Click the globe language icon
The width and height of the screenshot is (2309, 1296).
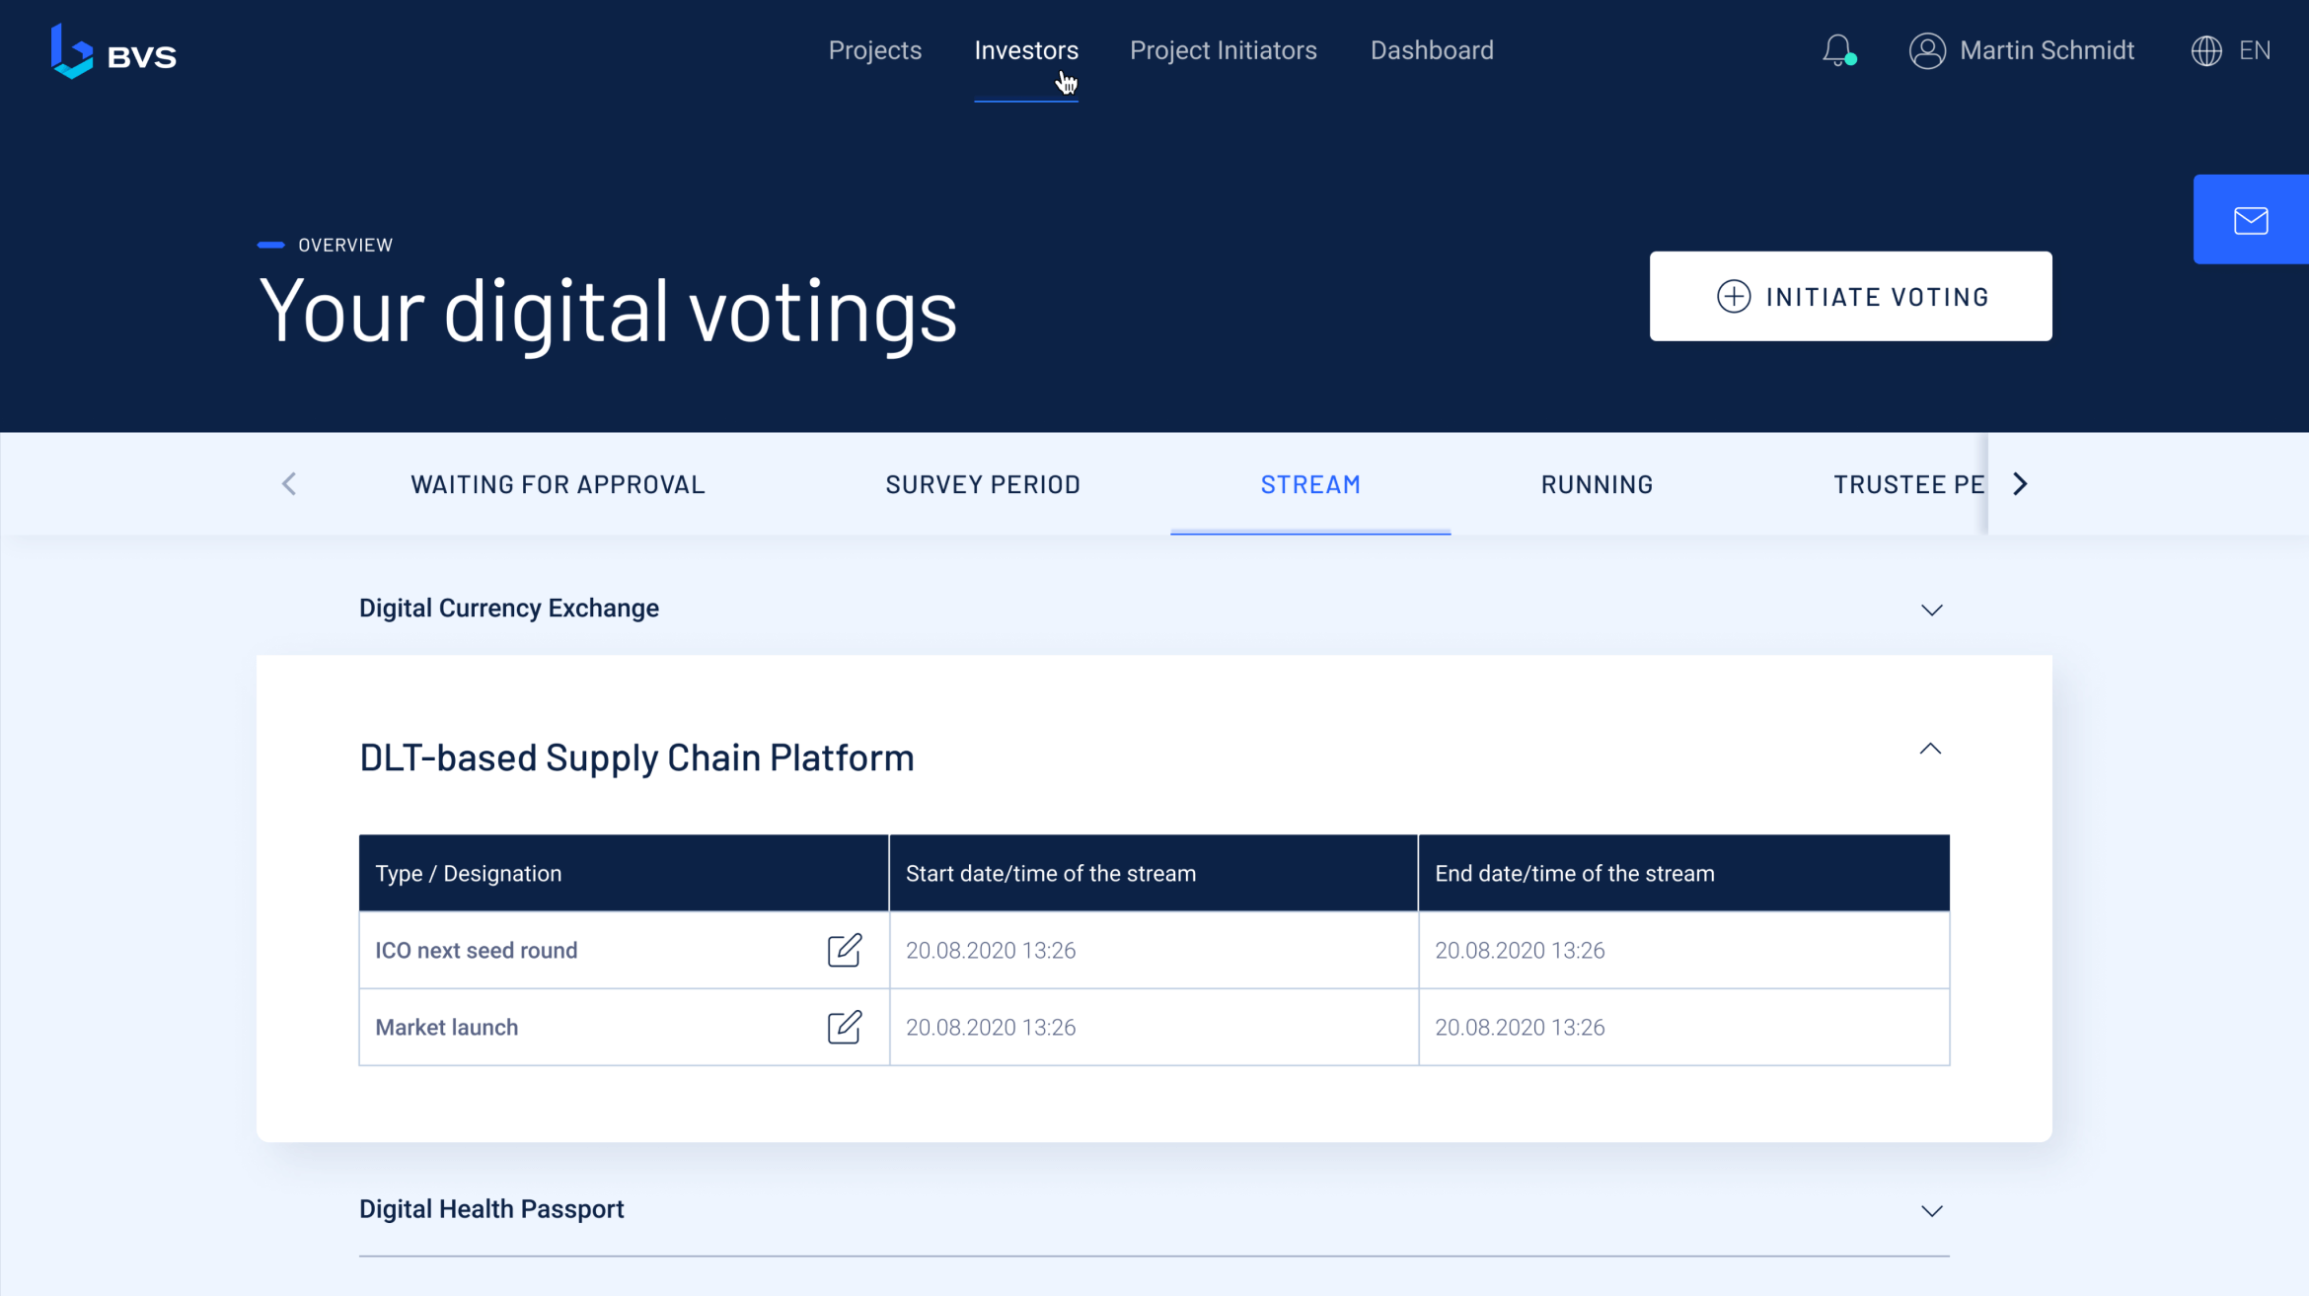coord(2206,50)
